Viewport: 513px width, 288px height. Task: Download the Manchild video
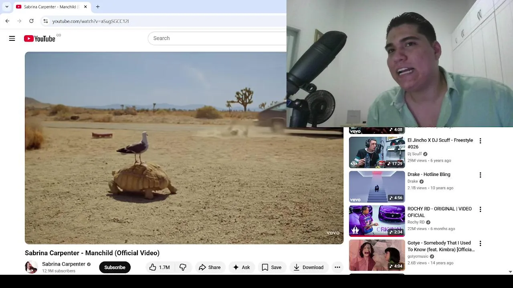tap(309, 267)
